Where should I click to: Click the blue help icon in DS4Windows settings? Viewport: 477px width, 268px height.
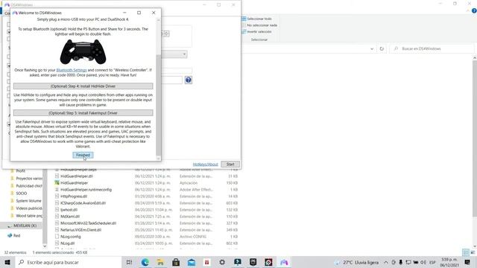(189, 80)
